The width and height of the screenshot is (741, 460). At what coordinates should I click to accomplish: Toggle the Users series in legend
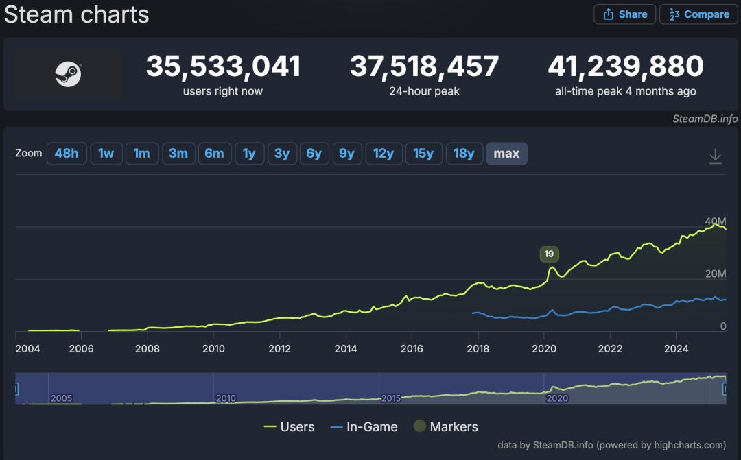pos(289,426)
